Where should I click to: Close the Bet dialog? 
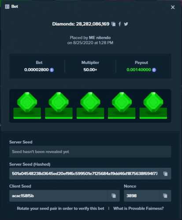coord(173,7)
